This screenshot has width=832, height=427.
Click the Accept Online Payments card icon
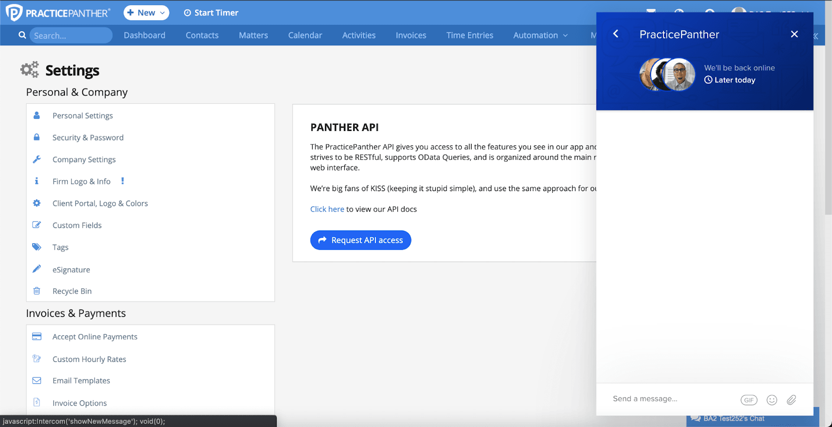point(36,337)
